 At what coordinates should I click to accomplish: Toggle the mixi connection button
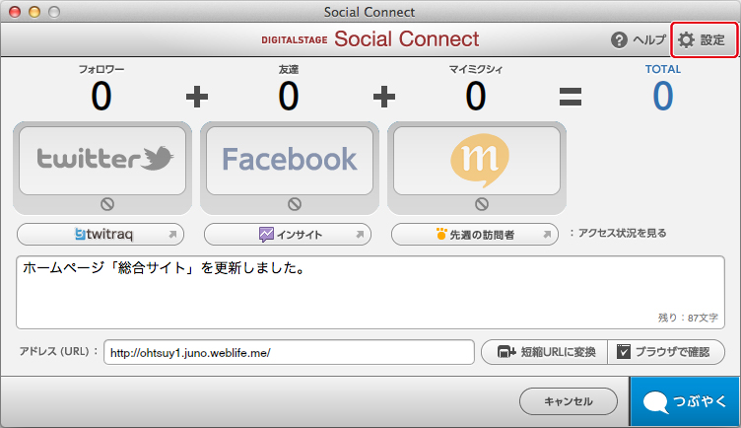point(476,161)
